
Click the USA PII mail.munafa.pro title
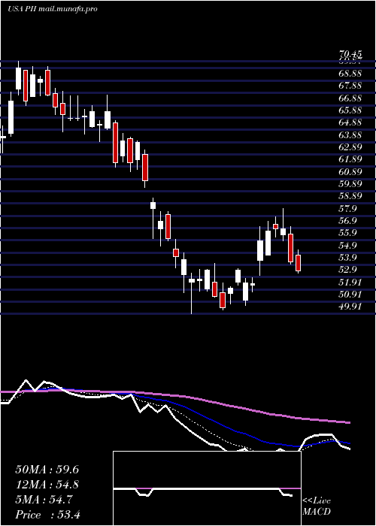click(x=53, y=9)
